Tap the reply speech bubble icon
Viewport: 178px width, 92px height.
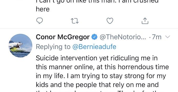click(x=39, y=21)
